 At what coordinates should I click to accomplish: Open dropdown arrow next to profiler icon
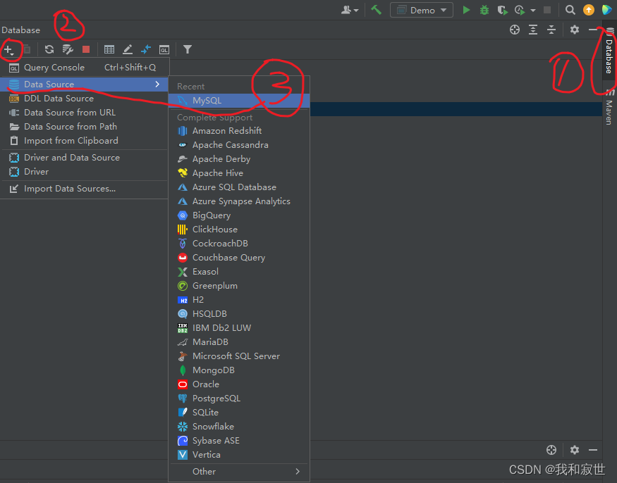pyautogui.click(x=533, y=11)
